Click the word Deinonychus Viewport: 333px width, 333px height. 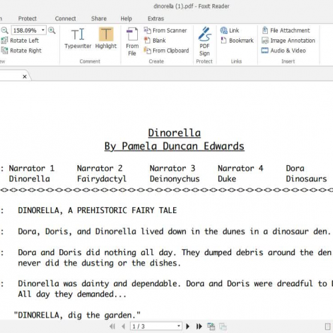tap(174, 179)
